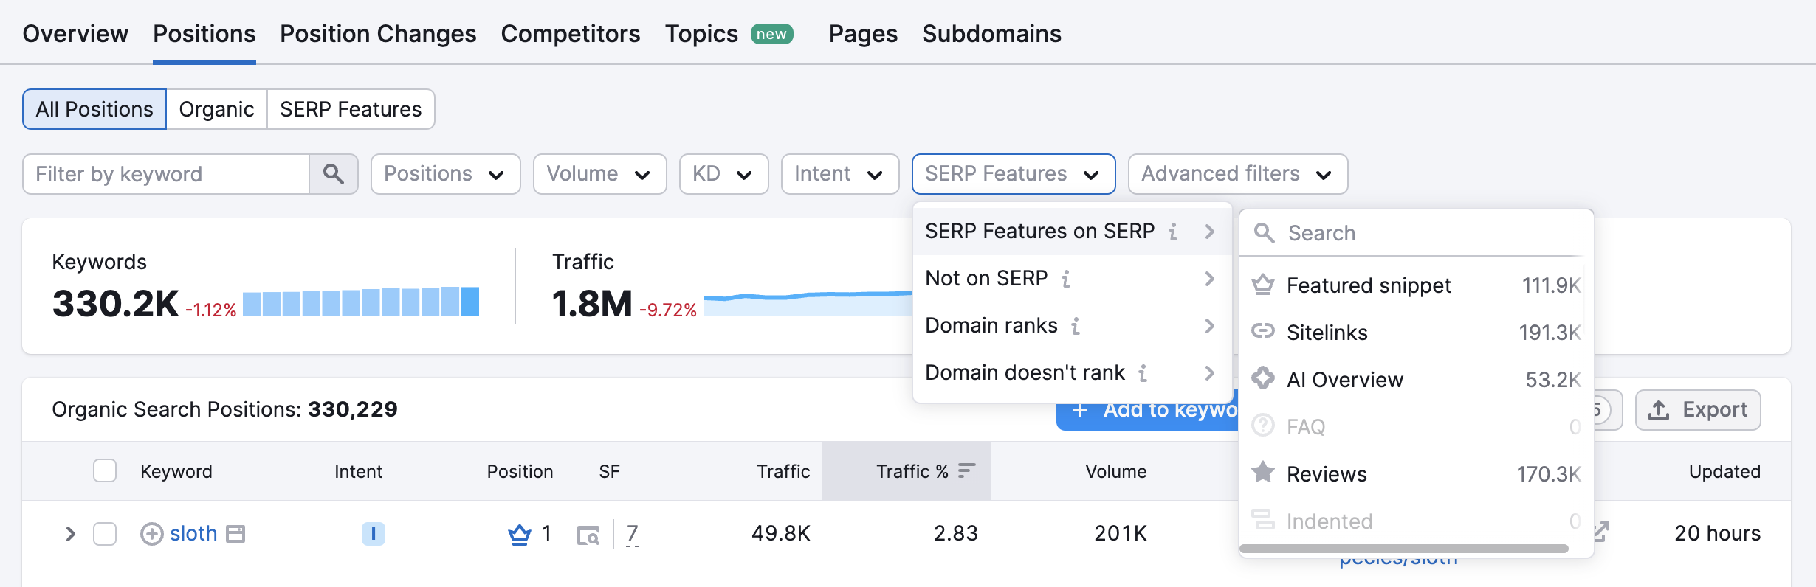This screenshot has width=1816, height=587.
Task: Switch to the Overview tab
Action: pyautogui.click(x=75, y=34)
